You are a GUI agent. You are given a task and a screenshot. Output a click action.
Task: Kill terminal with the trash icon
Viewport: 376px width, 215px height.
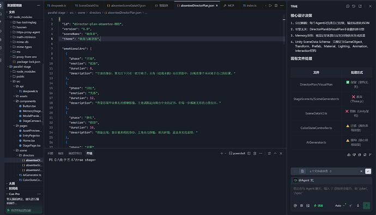tap(254, 153)
